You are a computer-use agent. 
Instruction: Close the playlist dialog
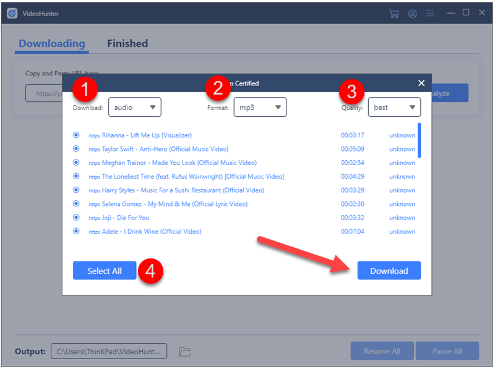421,83
